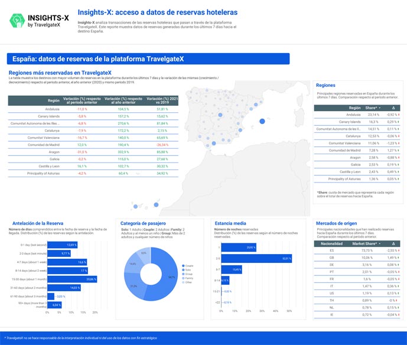This screenshot has width=407, height=345.
Task: Click the Categoría de pasajero chart title
Action: click(143, 223)
